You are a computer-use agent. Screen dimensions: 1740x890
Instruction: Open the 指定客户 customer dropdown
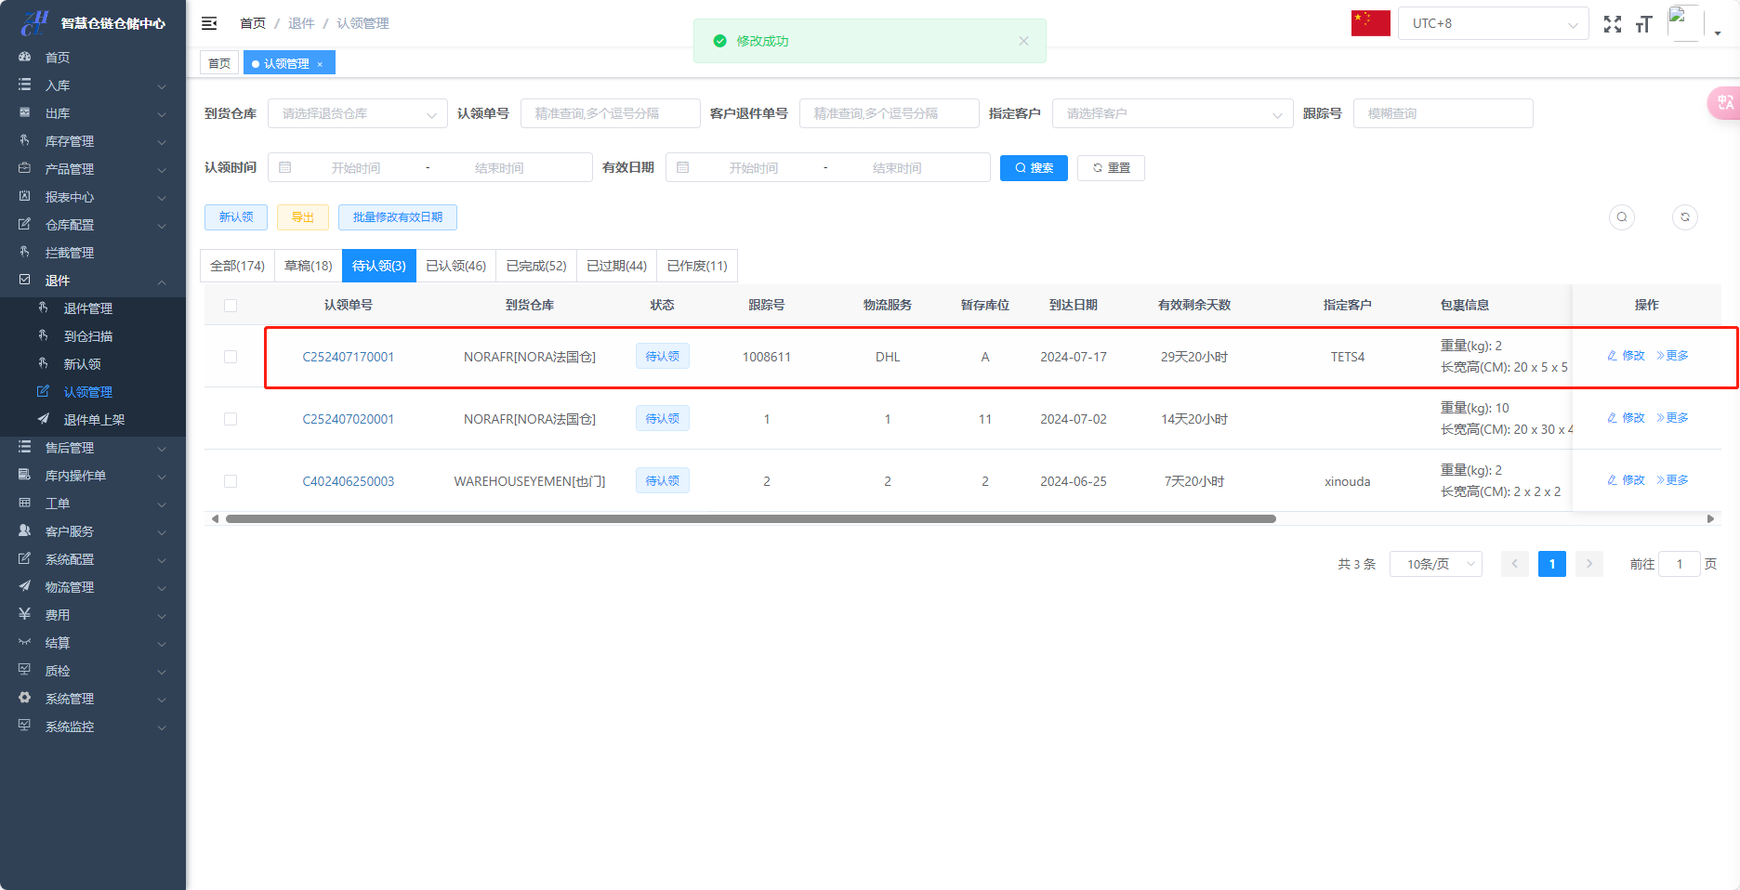1172,113
